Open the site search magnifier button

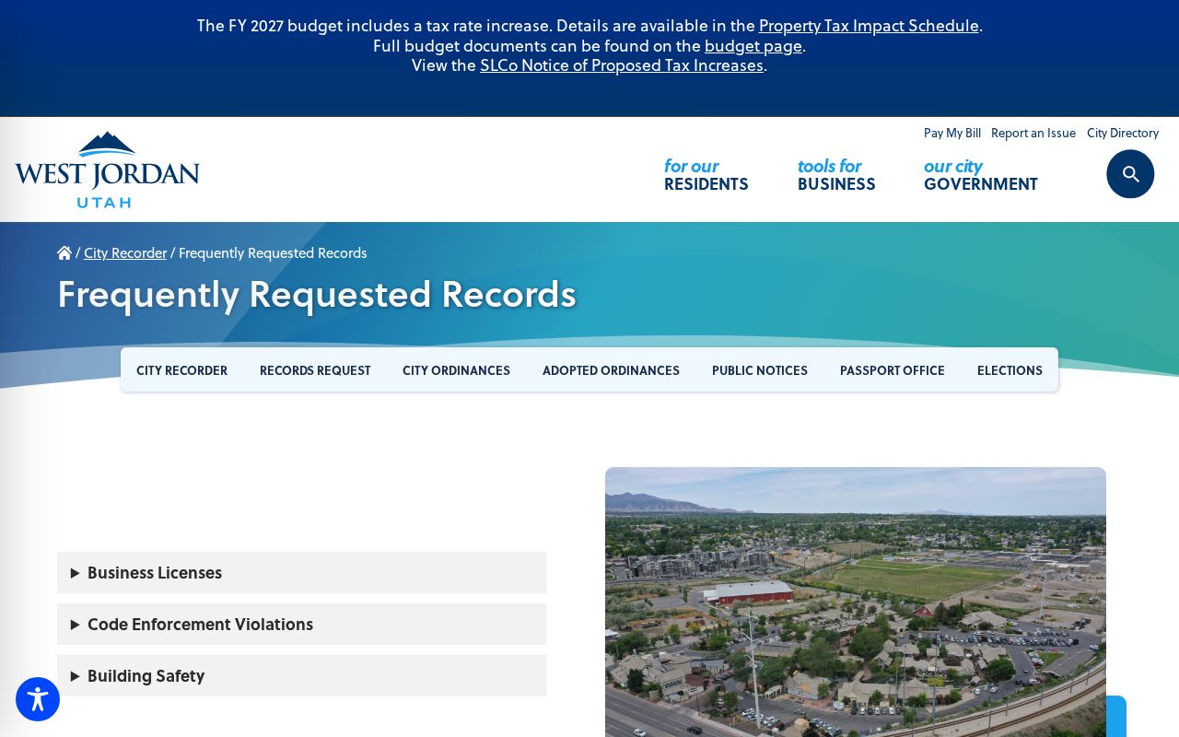pos(1130,174)
